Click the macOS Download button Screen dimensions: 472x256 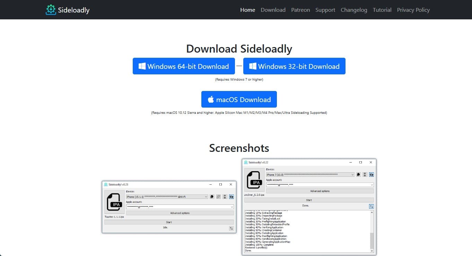[x=239, y=99]
